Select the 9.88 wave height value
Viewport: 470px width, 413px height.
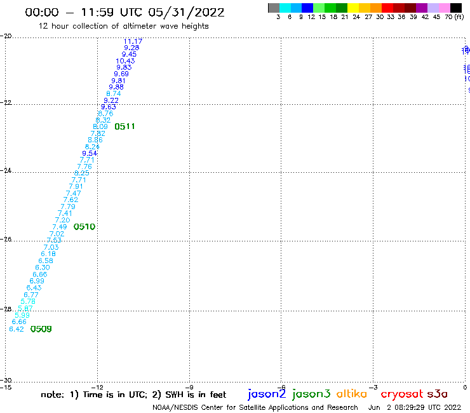click(x=116, y=87)
